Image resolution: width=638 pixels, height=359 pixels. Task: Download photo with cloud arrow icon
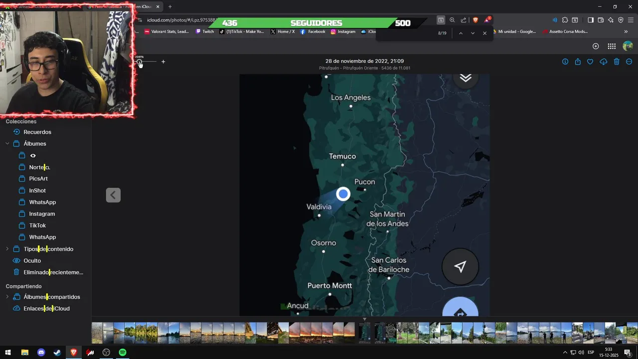[x=603, y=61]
